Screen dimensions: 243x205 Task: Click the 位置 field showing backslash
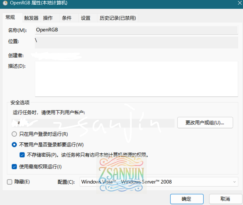[136, 42]
